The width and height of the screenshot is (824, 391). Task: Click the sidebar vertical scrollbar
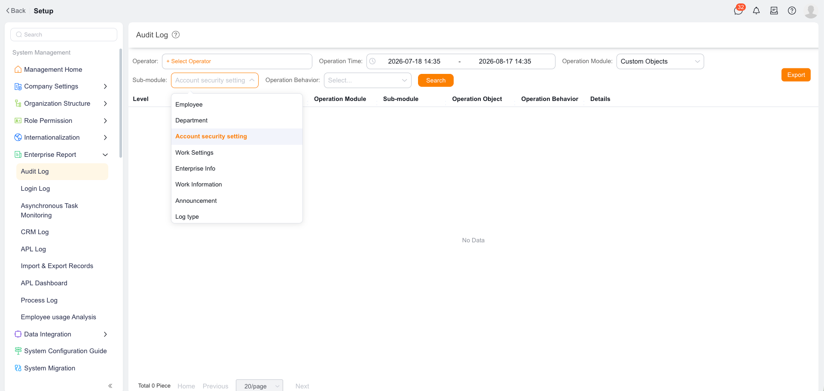121,103
